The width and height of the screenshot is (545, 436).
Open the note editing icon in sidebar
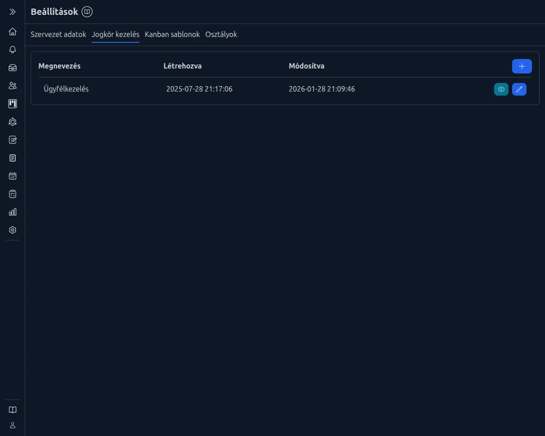[x=13, y=140]
